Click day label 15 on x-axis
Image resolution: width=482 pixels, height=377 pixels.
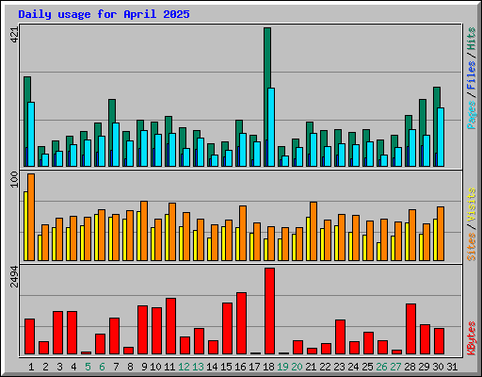[x=226, y=367]
